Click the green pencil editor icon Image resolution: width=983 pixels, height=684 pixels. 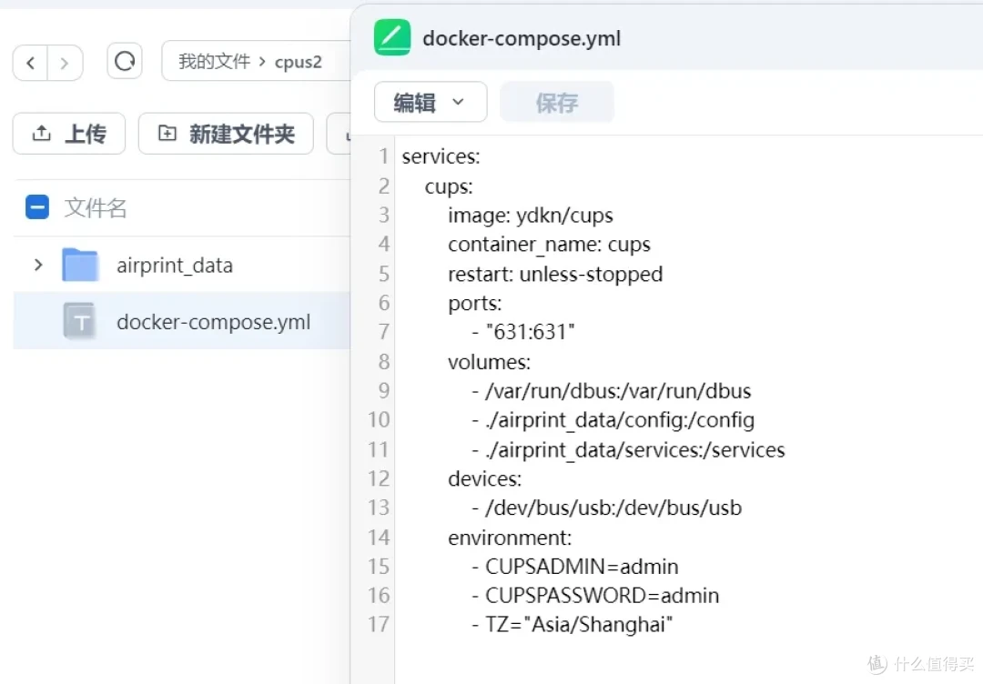click(390, 39)
